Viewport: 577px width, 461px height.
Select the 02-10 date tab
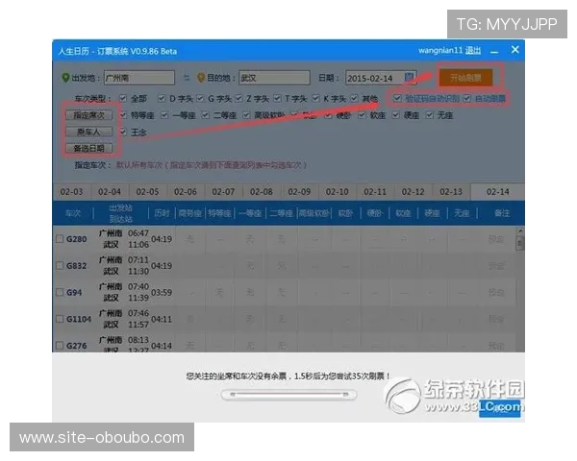(x=338, y=191)
